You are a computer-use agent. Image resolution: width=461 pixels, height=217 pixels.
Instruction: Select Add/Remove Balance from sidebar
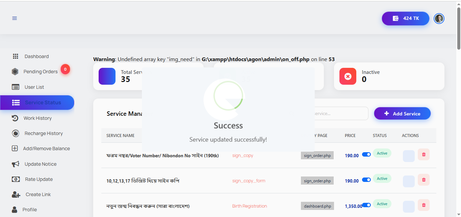[46, 148]
